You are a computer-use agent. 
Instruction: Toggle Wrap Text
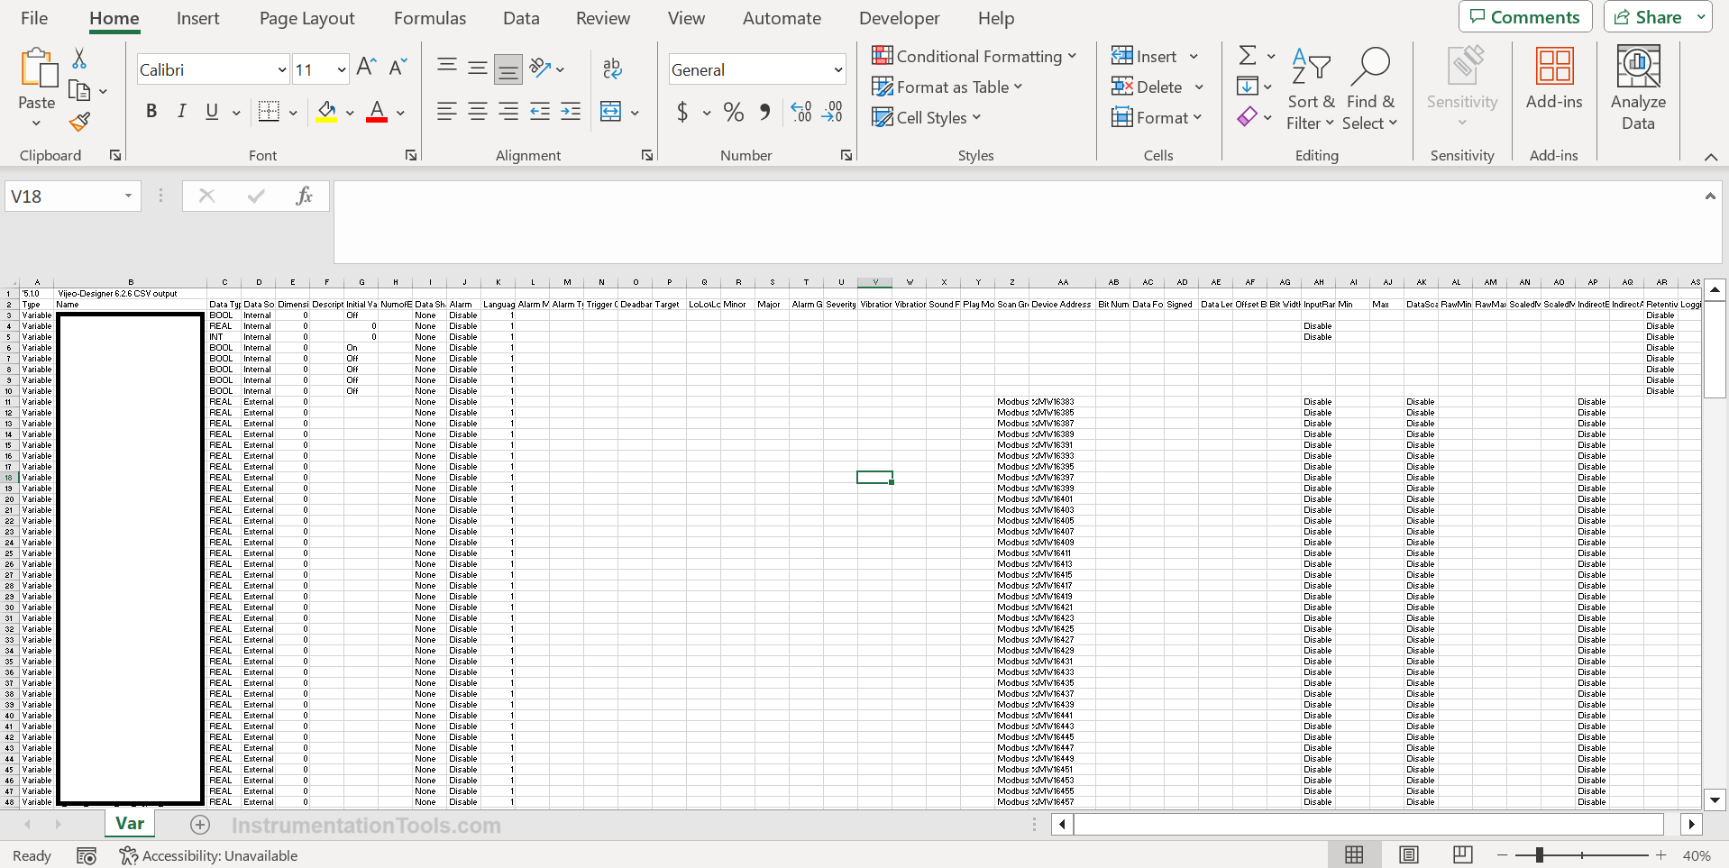[612, 67]
